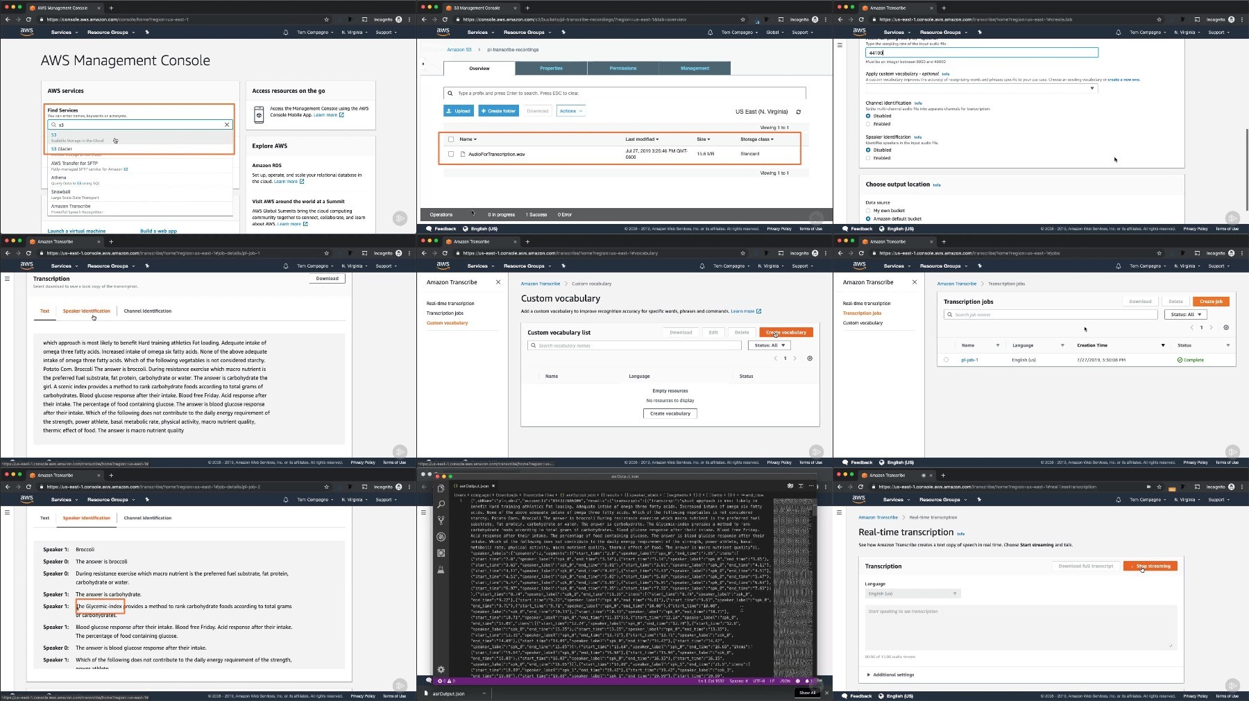Expand Additional settings on Real-time transcription
The image size is (1249, 701).
point(890,675)
